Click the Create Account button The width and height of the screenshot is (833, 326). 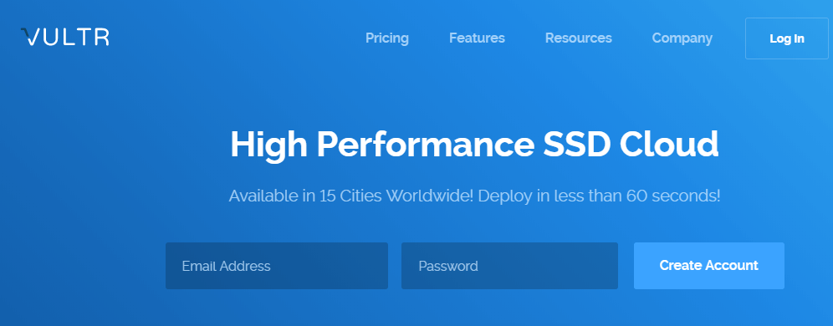[708, 266]
